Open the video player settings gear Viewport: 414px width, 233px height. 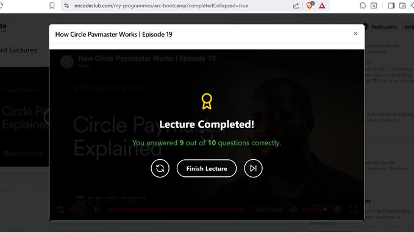[337, 209]
